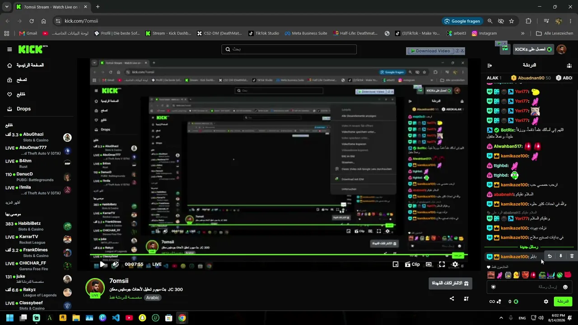Open the Chrome extensions puzzle icon

pos(528,21)
